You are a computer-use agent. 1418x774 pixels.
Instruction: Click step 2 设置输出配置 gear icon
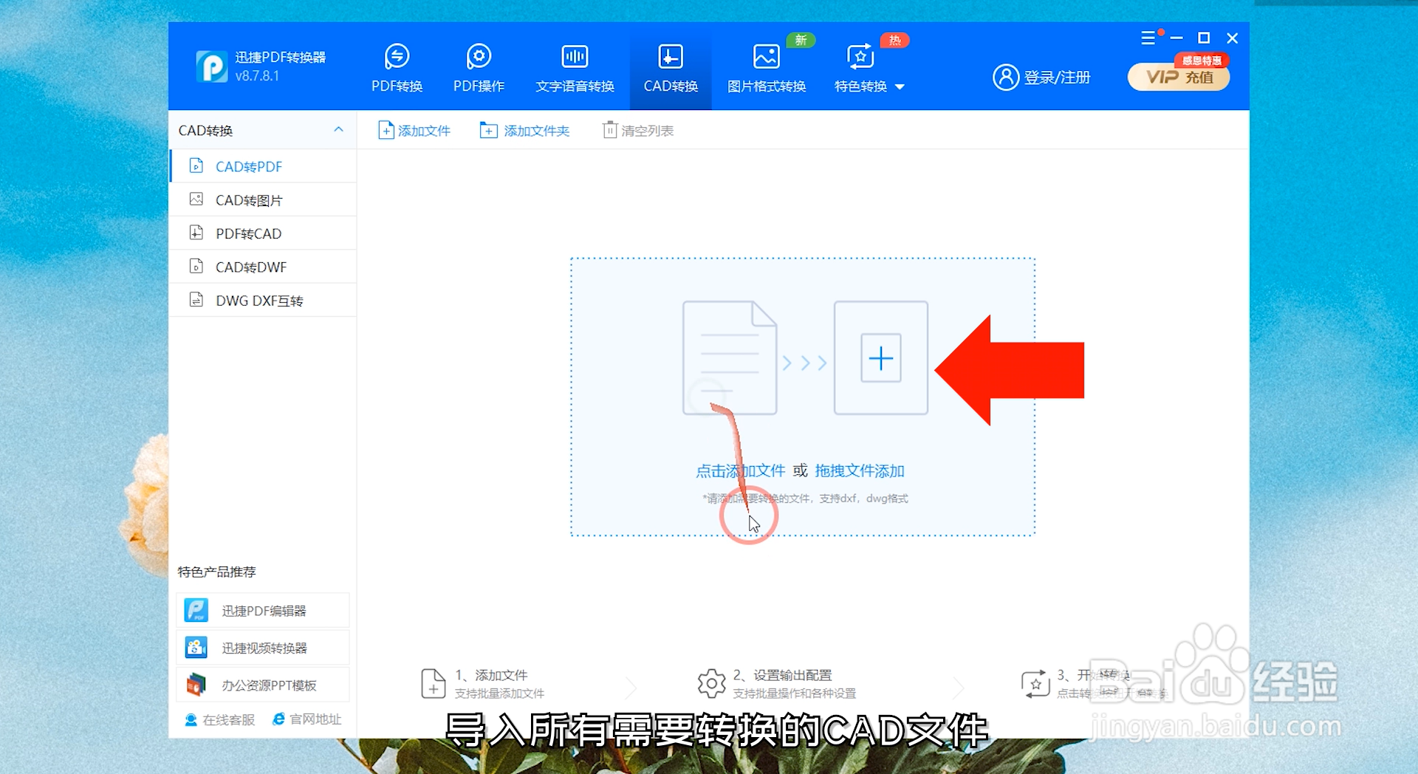click(x=712, y=684)
